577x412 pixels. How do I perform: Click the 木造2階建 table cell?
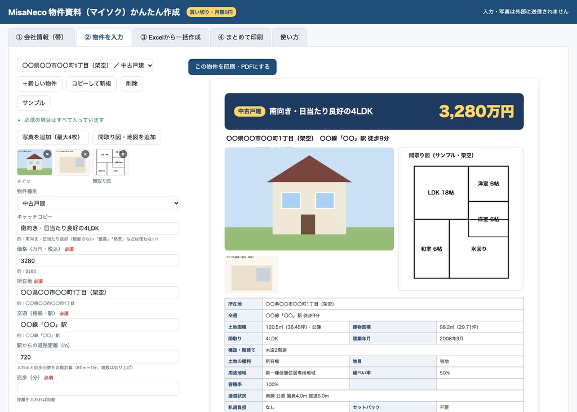click(x=393, y=350)
